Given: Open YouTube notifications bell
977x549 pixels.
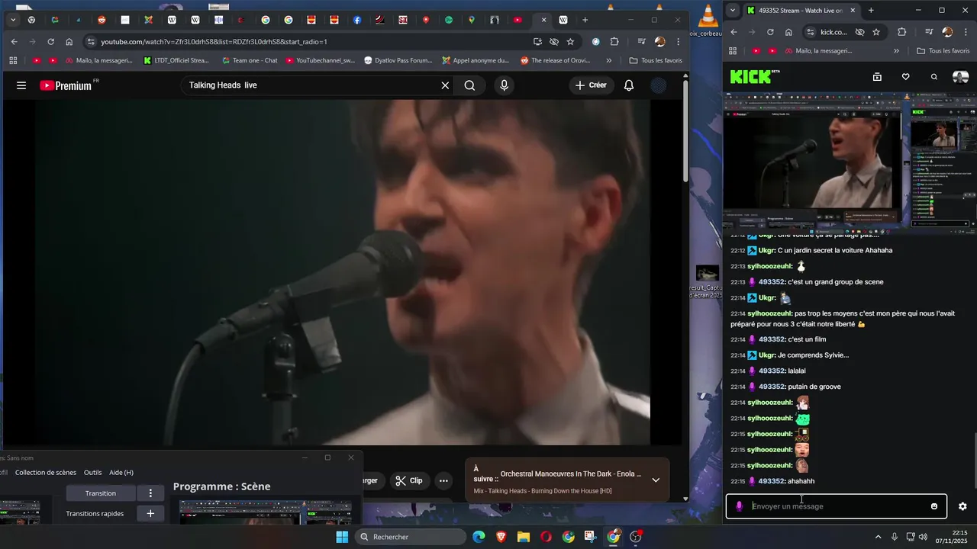Looking at the screenshot, I should point(629,85).
